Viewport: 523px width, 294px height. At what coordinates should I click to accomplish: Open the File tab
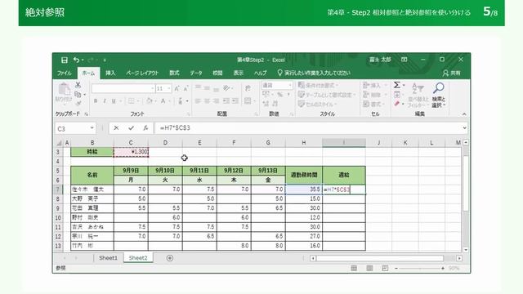click(64, 73)
